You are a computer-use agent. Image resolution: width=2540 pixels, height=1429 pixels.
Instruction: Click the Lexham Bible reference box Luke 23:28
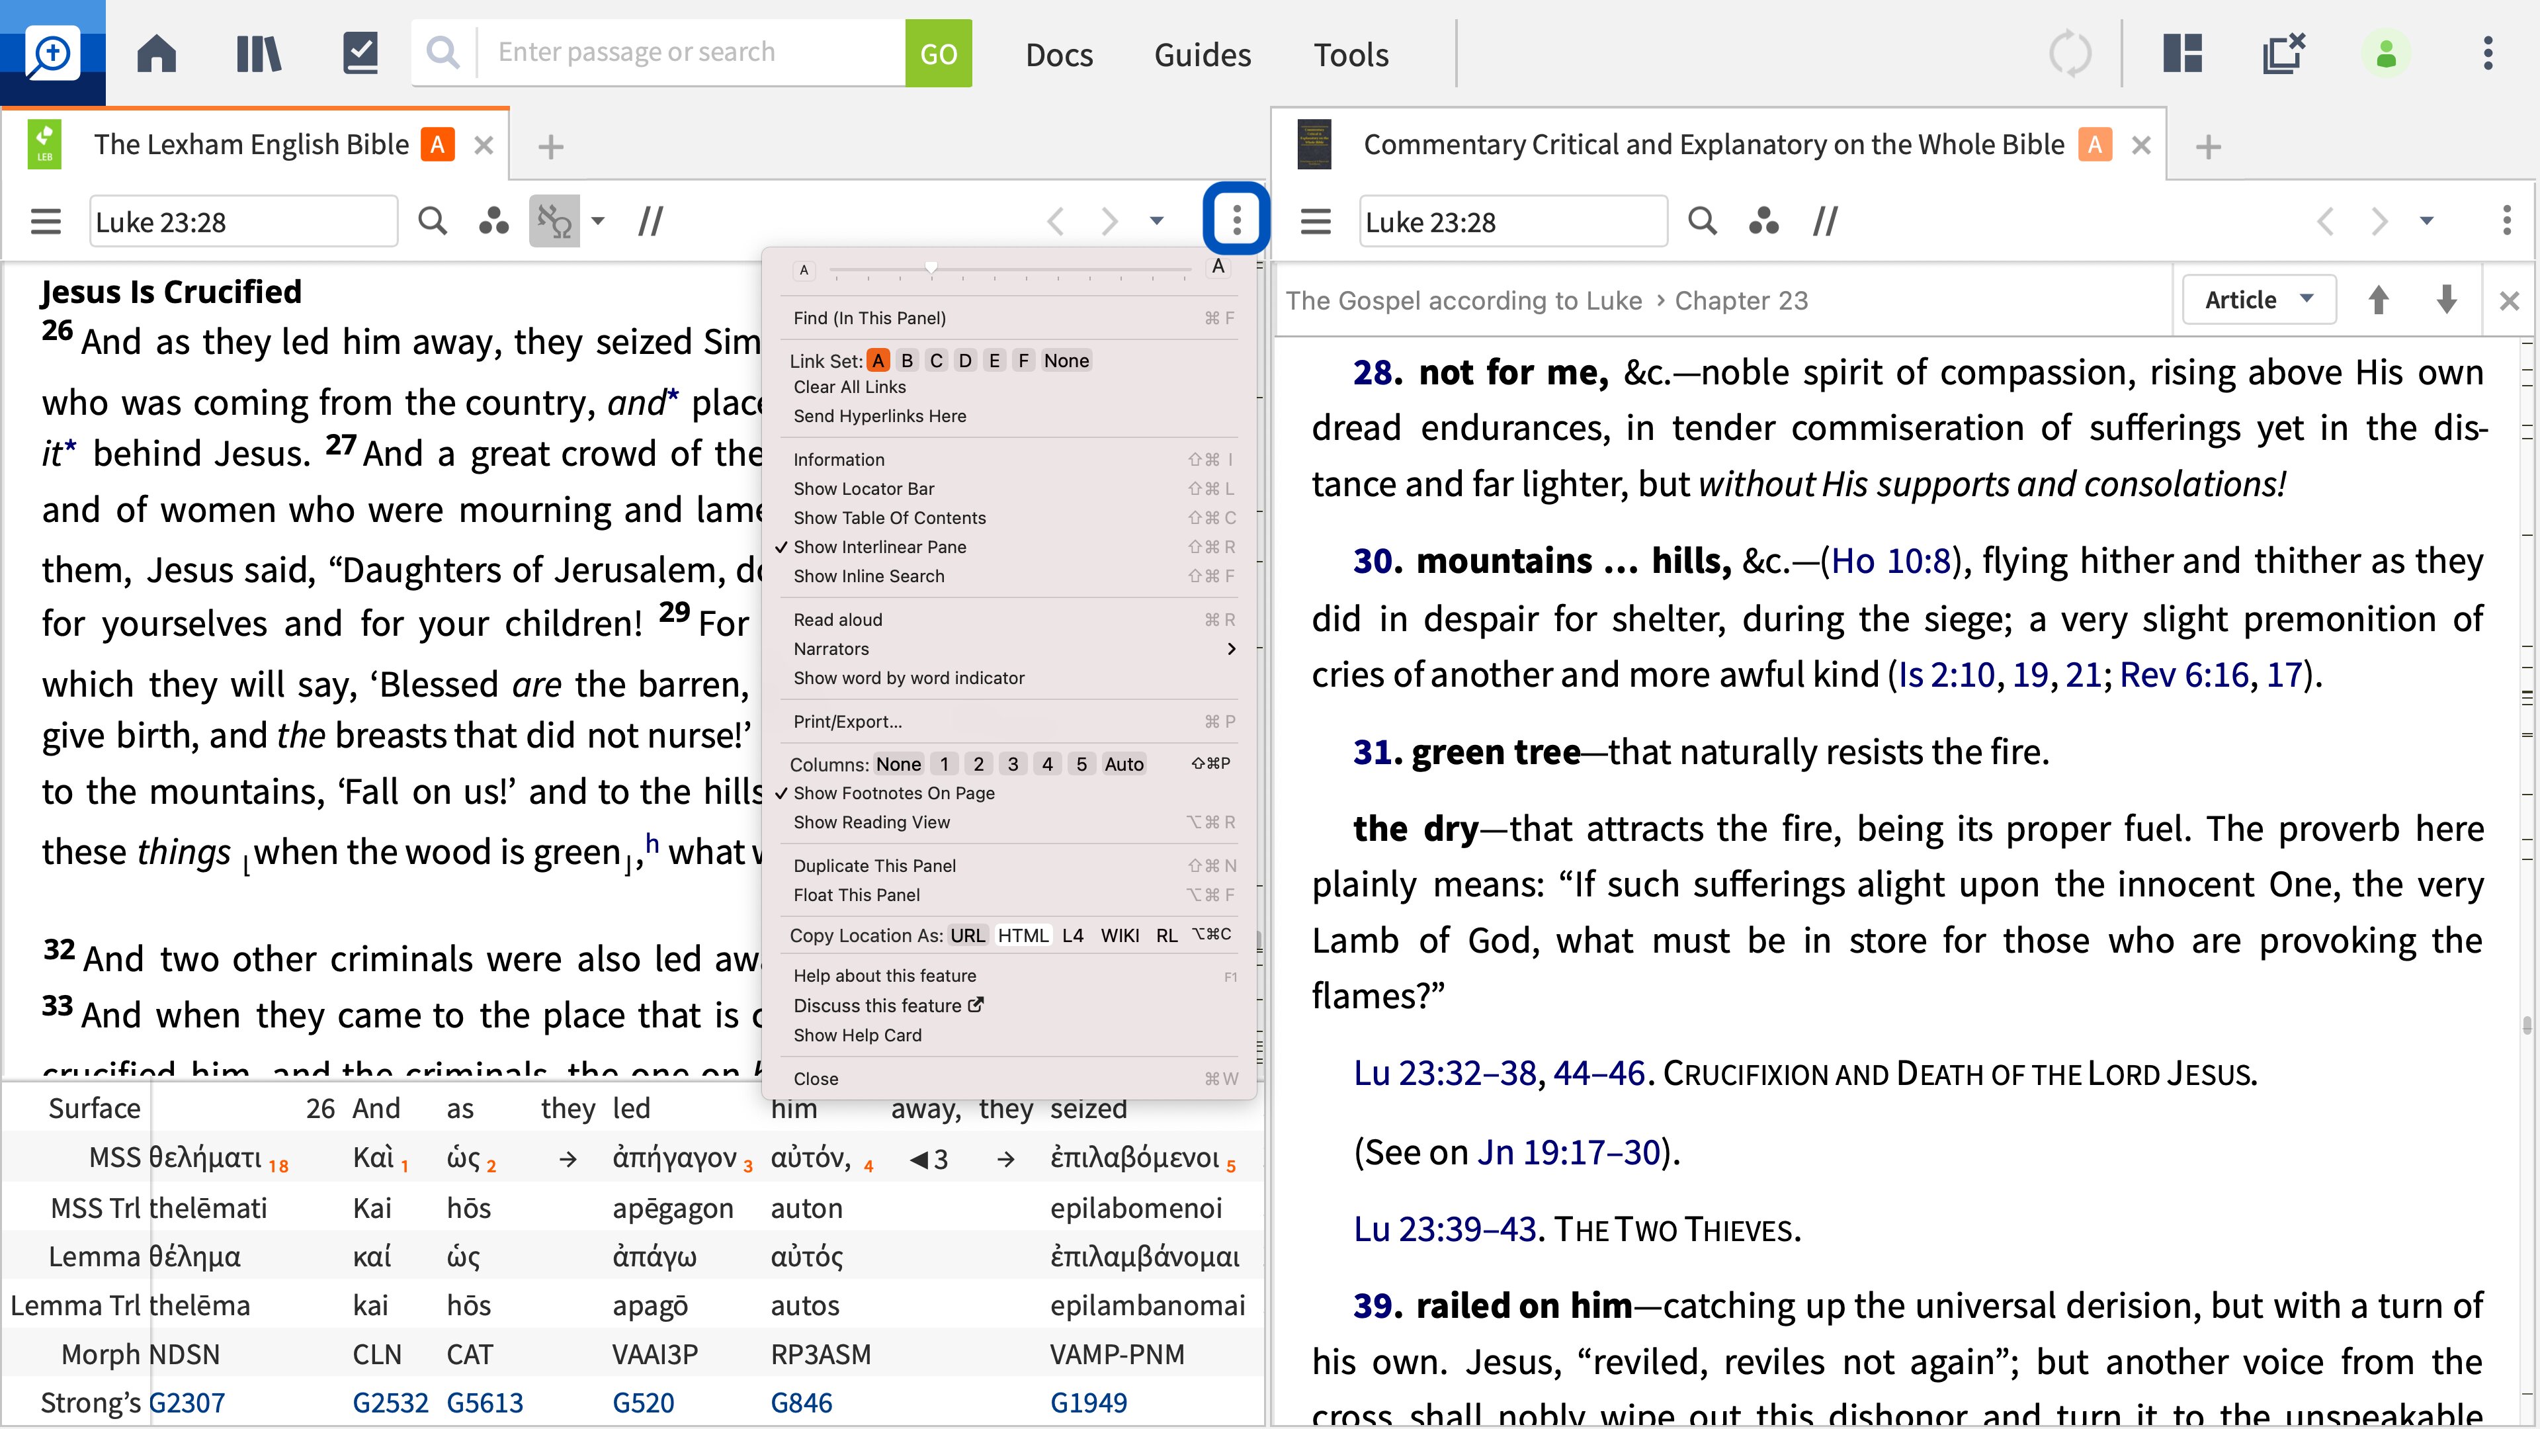[243, 222]
